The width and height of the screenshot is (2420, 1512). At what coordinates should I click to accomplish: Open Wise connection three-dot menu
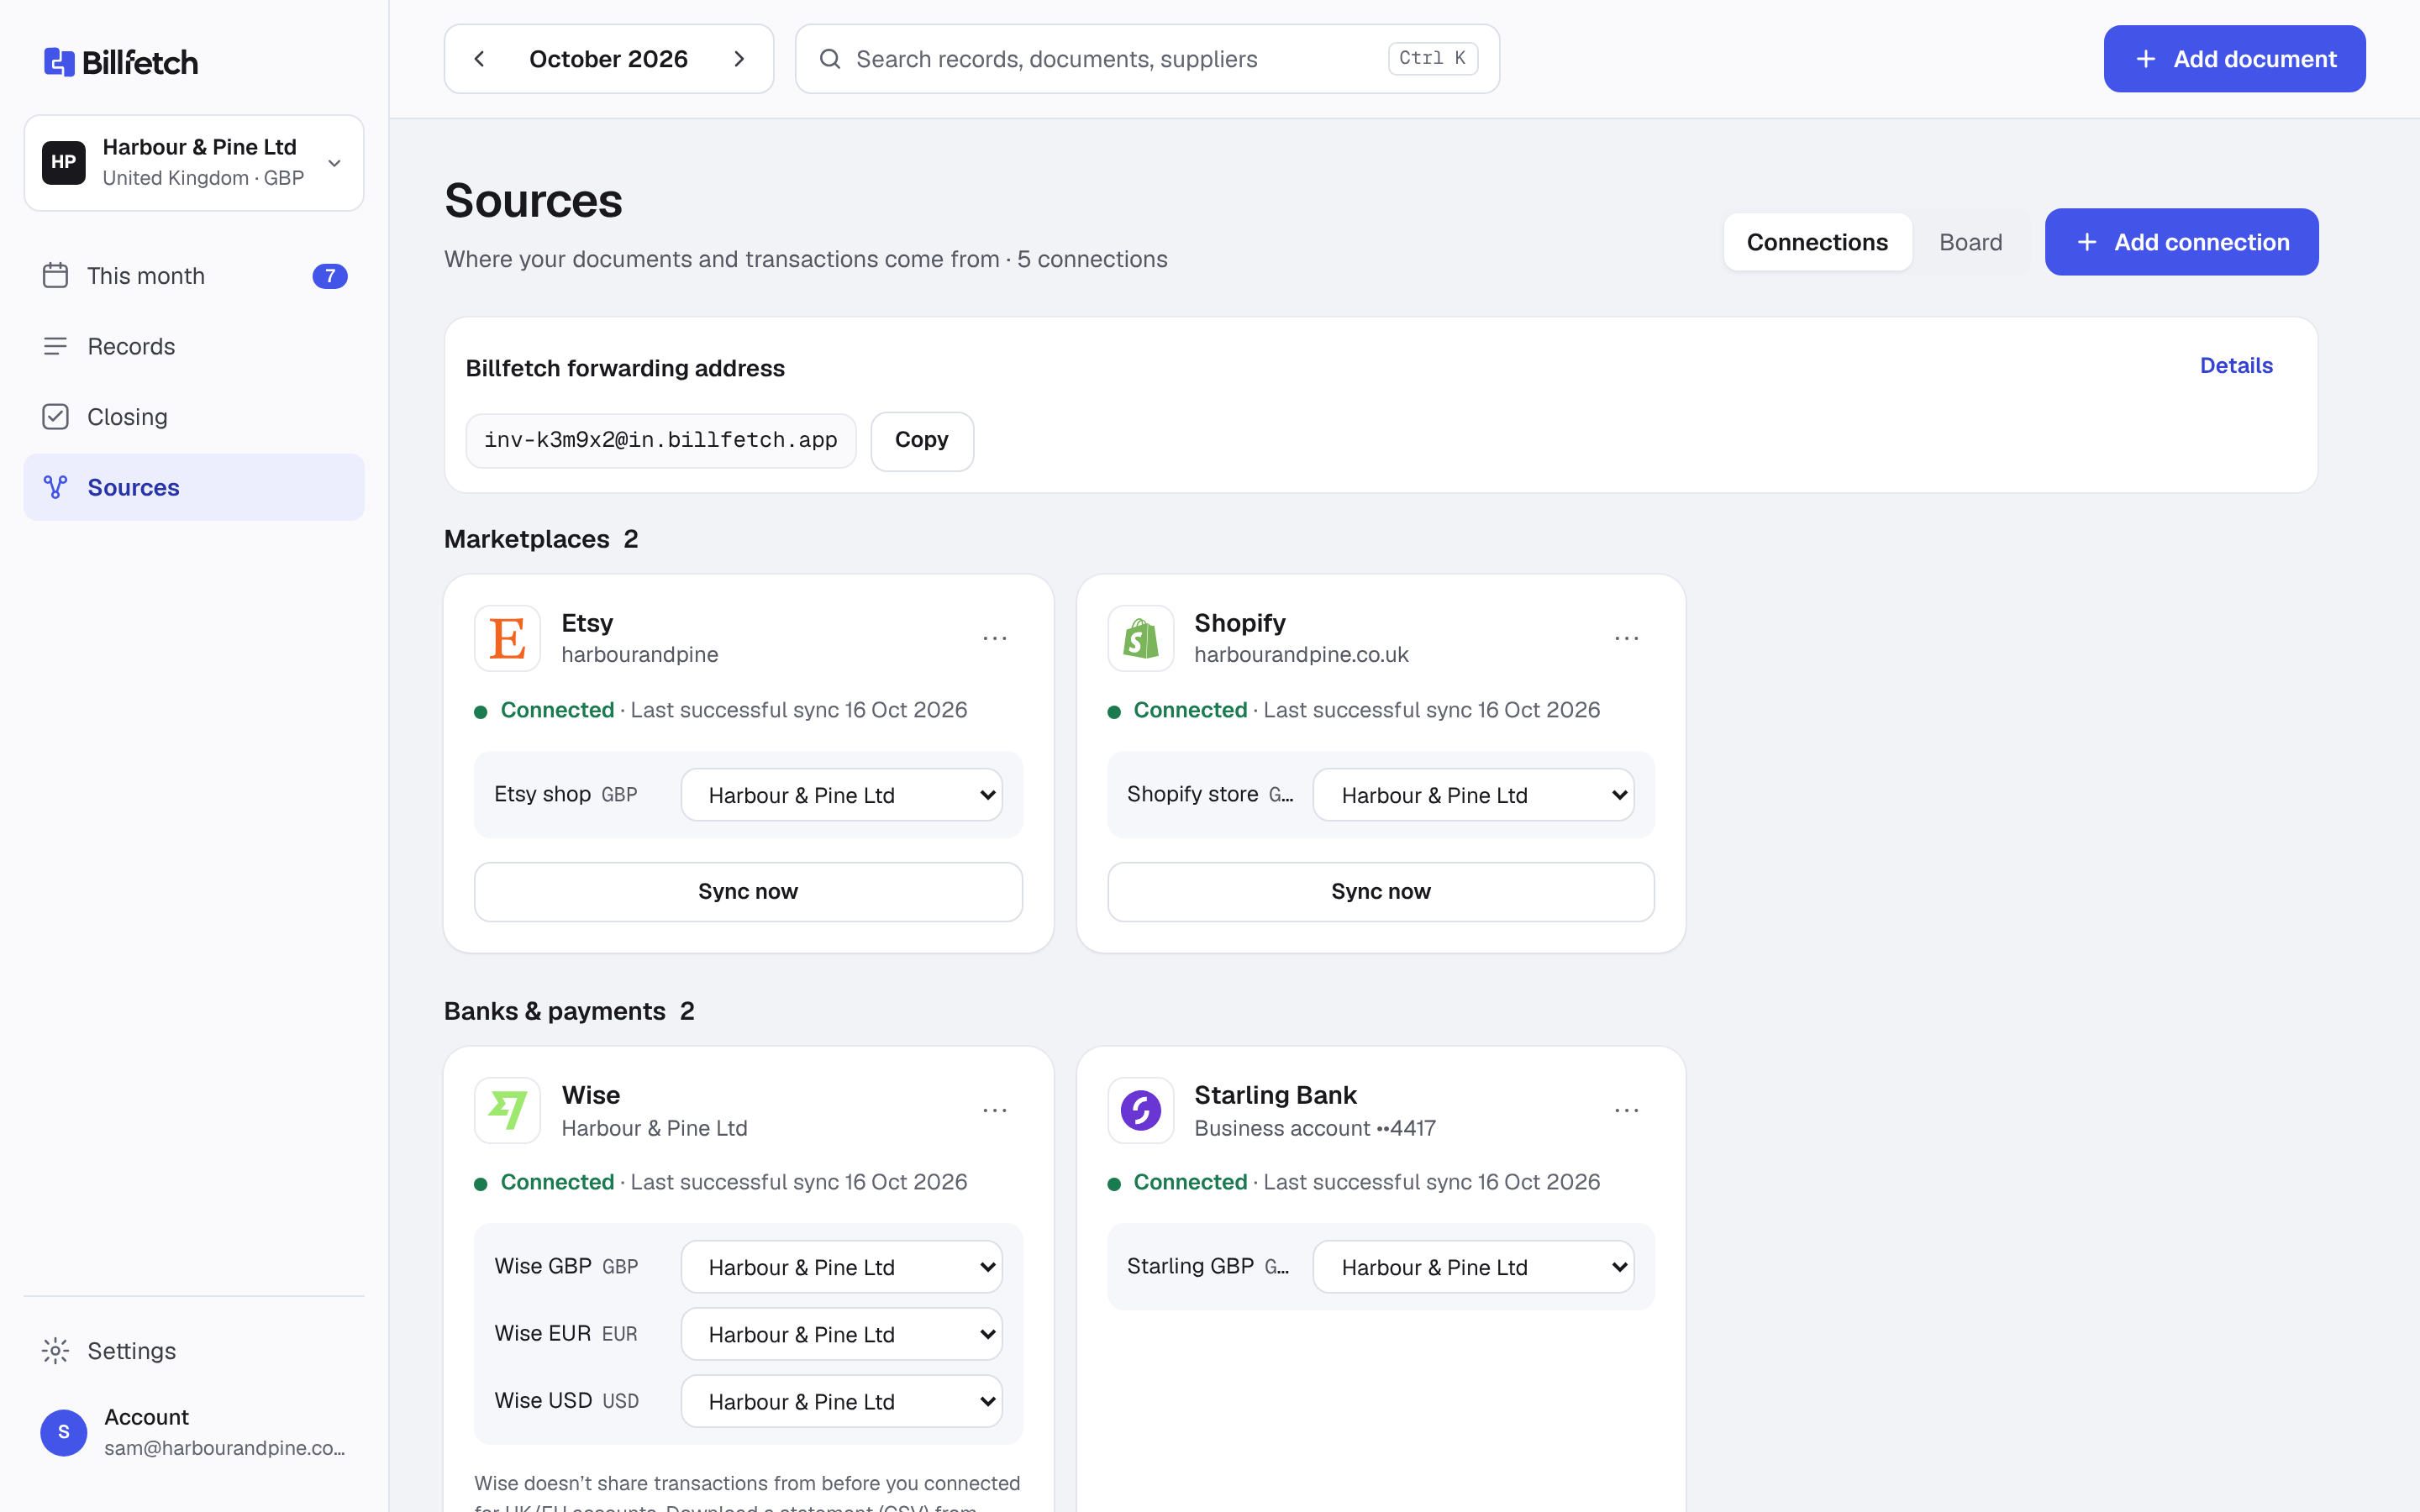tap(994, 1110)
